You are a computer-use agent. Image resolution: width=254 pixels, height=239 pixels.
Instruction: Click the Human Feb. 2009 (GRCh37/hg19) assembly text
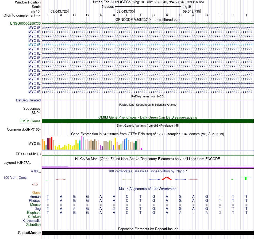[x=118, y=2]
